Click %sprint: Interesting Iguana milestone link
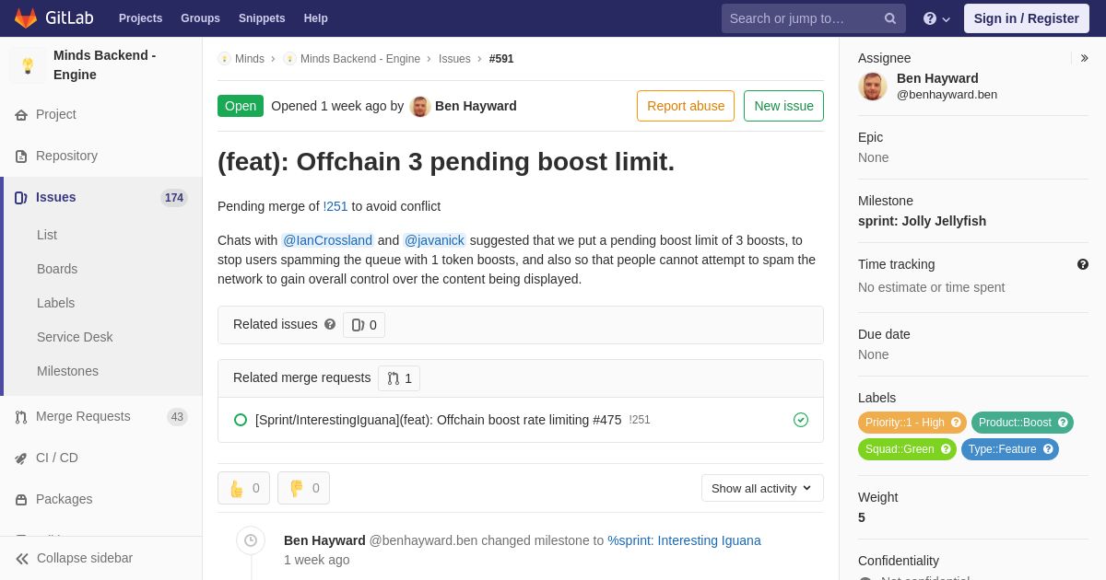The image size is (1106, 580). (x=684, y=540)
